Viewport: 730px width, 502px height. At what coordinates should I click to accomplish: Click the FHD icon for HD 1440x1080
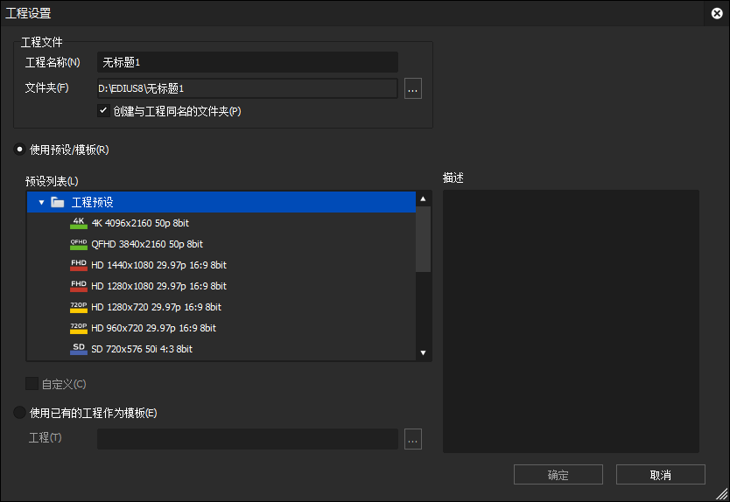pos(79,265)
